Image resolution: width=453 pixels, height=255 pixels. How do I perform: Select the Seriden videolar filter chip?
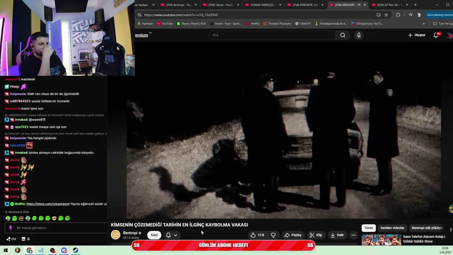click(x=392, y=228)
